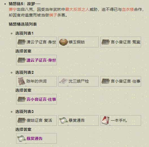This screenshot has height=147, width=149.
Task: Select the 言小音证言·往事 option in list 2
Action: click(121, 81)
